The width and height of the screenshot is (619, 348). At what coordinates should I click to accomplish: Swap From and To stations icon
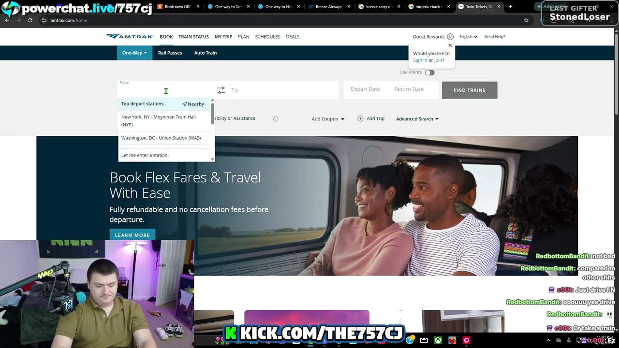(221, 90)
